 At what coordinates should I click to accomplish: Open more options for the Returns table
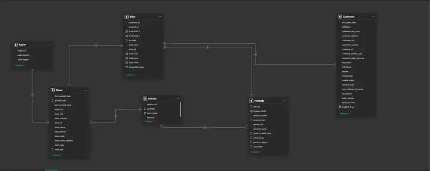(x=178, y=99)
